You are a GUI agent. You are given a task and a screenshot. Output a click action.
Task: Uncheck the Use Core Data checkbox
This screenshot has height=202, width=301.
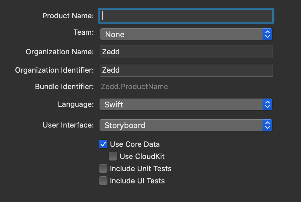tap(103, 144)
